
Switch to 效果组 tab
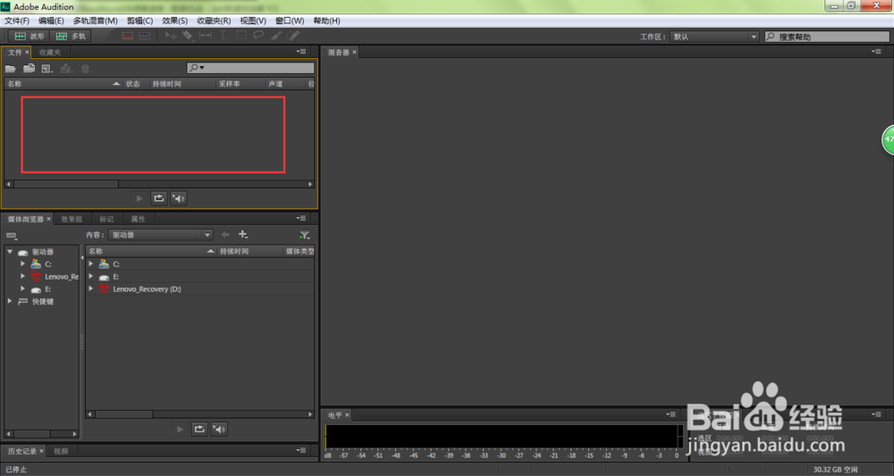(x=72, y=219)
